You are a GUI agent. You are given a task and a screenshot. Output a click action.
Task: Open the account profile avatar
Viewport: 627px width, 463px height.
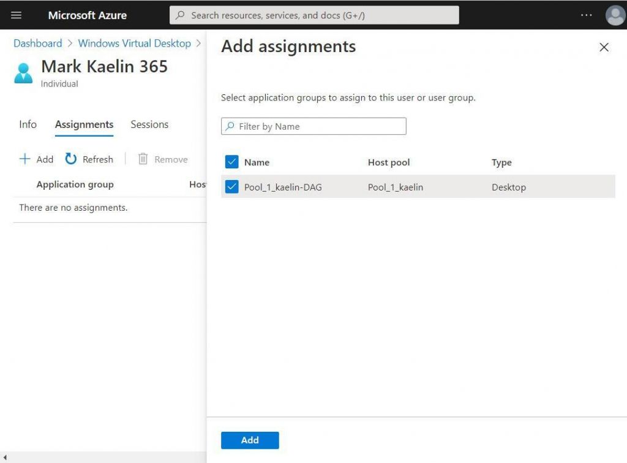(x=614, y=15)
